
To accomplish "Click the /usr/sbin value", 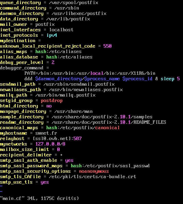I will click(67, 8).
